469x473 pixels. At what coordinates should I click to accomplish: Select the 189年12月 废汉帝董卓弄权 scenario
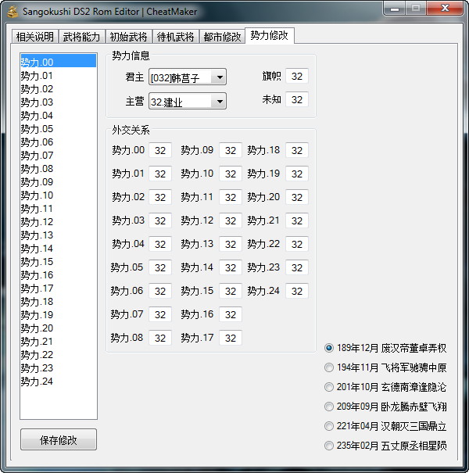point(329,348)
